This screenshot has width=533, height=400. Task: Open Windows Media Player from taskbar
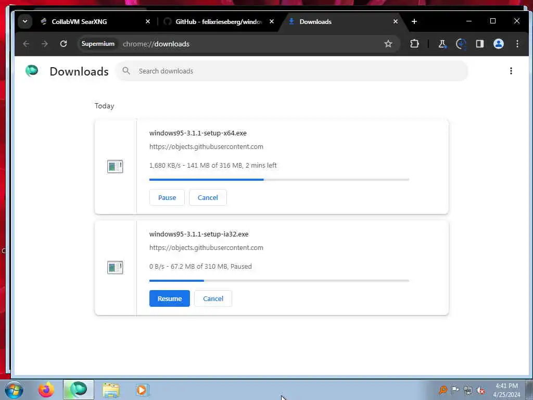[142, 390]
